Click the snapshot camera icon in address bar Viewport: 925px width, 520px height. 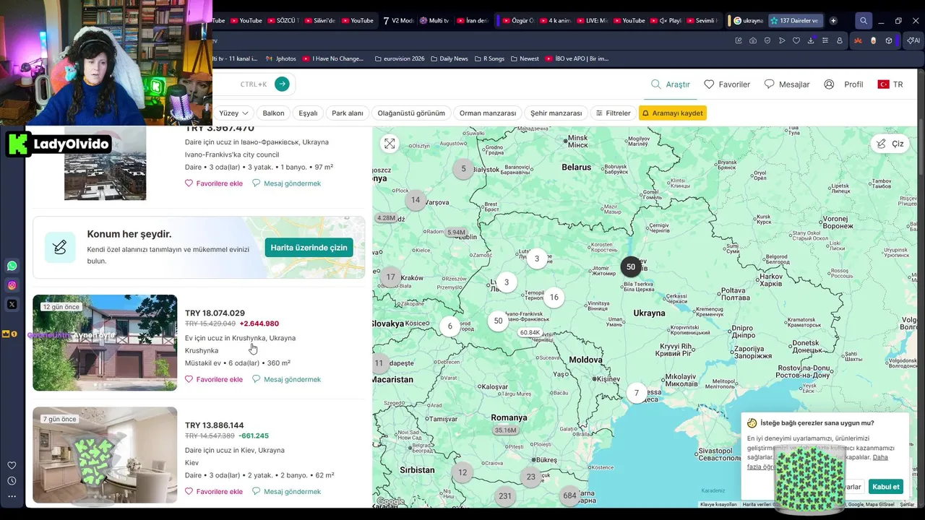tap(753, 40)
